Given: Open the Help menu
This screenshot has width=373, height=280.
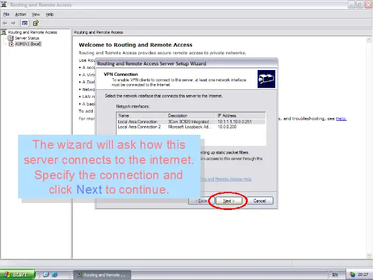Looking at the screenshot, I should 50,15.
